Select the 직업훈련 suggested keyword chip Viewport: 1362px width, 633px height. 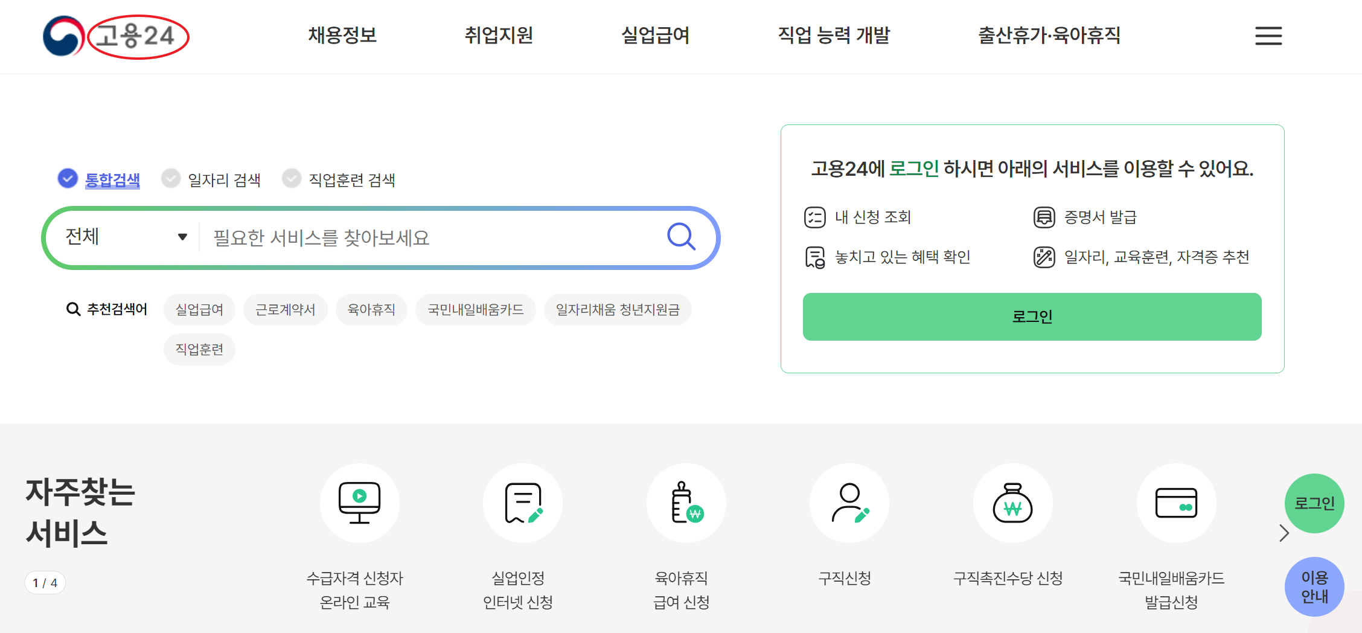199,350
